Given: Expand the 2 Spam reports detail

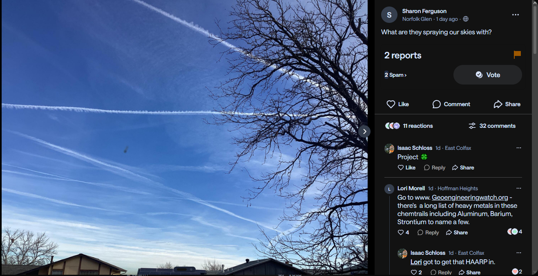Looking at the screenshot, I should (x=395, y=75).
